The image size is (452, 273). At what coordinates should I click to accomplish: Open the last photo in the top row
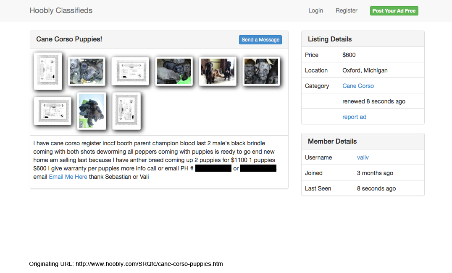tap(261, 71)
